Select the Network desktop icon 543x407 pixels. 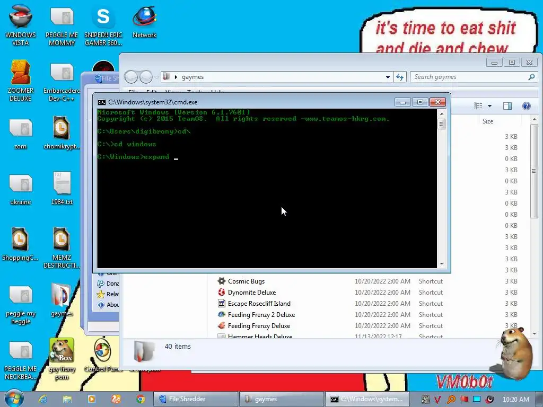click(x=144, y=21)
